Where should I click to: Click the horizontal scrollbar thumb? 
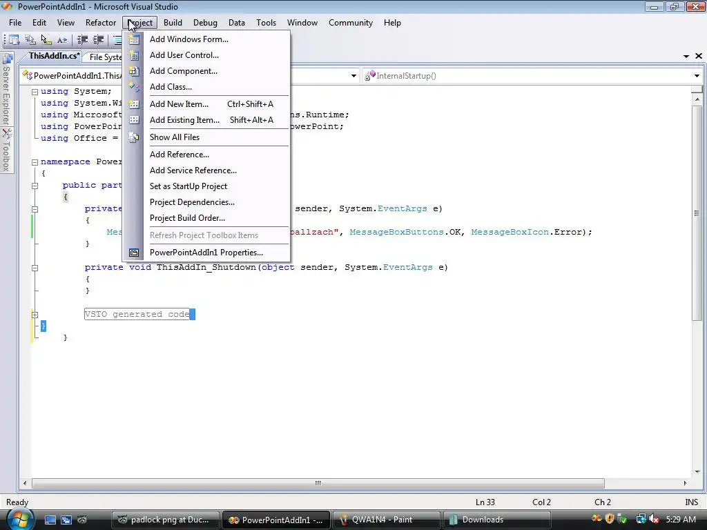(318, 483)
